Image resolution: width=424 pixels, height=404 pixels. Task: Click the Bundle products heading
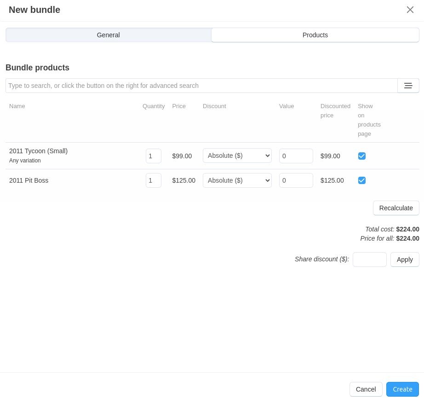pos(37,67)
